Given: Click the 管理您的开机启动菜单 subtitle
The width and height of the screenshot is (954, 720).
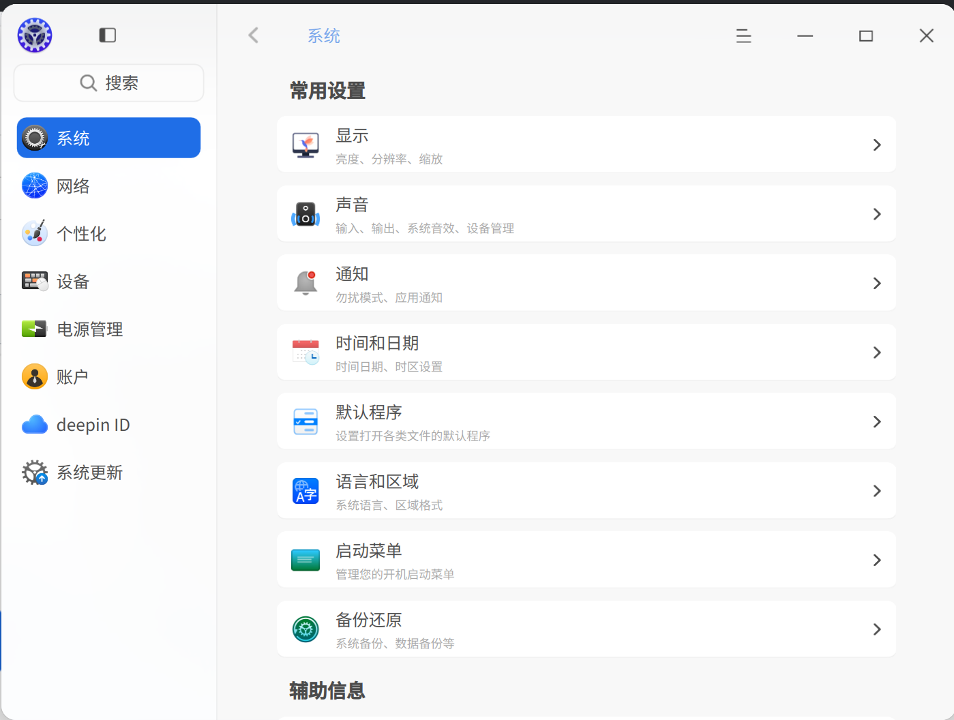Looking at the screenshot, I should click(395, 574).
